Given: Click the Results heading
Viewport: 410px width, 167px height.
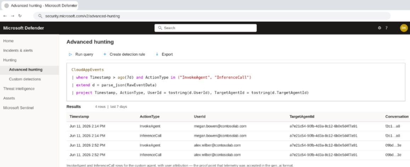Looking at the screenshot, I should click(73, 107).
